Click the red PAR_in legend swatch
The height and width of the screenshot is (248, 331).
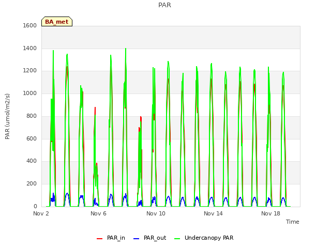click(x=99, y=239)
